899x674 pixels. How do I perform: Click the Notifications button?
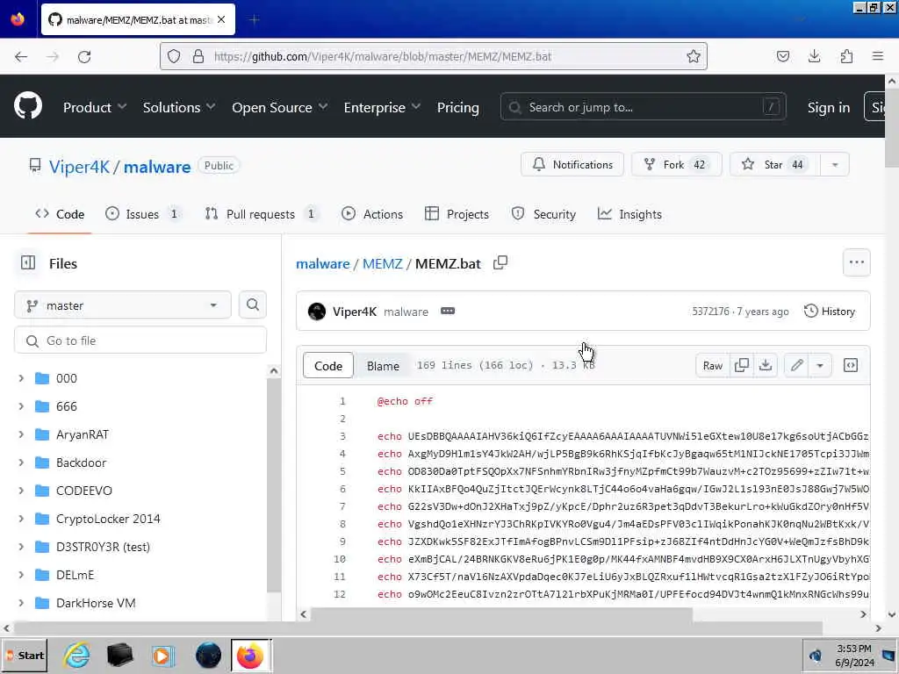click(572, 164)
